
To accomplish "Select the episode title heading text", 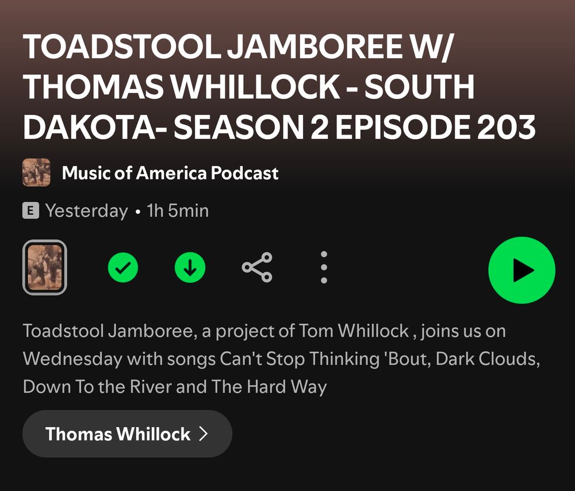I will tap(279, 87).
